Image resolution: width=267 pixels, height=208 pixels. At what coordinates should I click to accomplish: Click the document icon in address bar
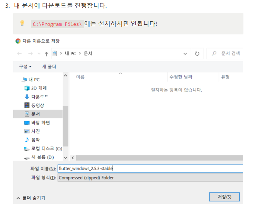[55, 53]
